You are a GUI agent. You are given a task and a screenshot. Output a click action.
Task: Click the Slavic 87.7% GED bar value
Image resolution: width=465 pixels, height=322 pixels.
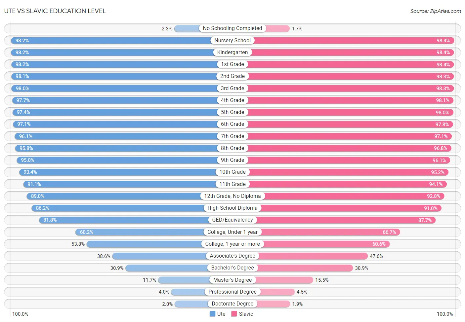click(425, 220)
